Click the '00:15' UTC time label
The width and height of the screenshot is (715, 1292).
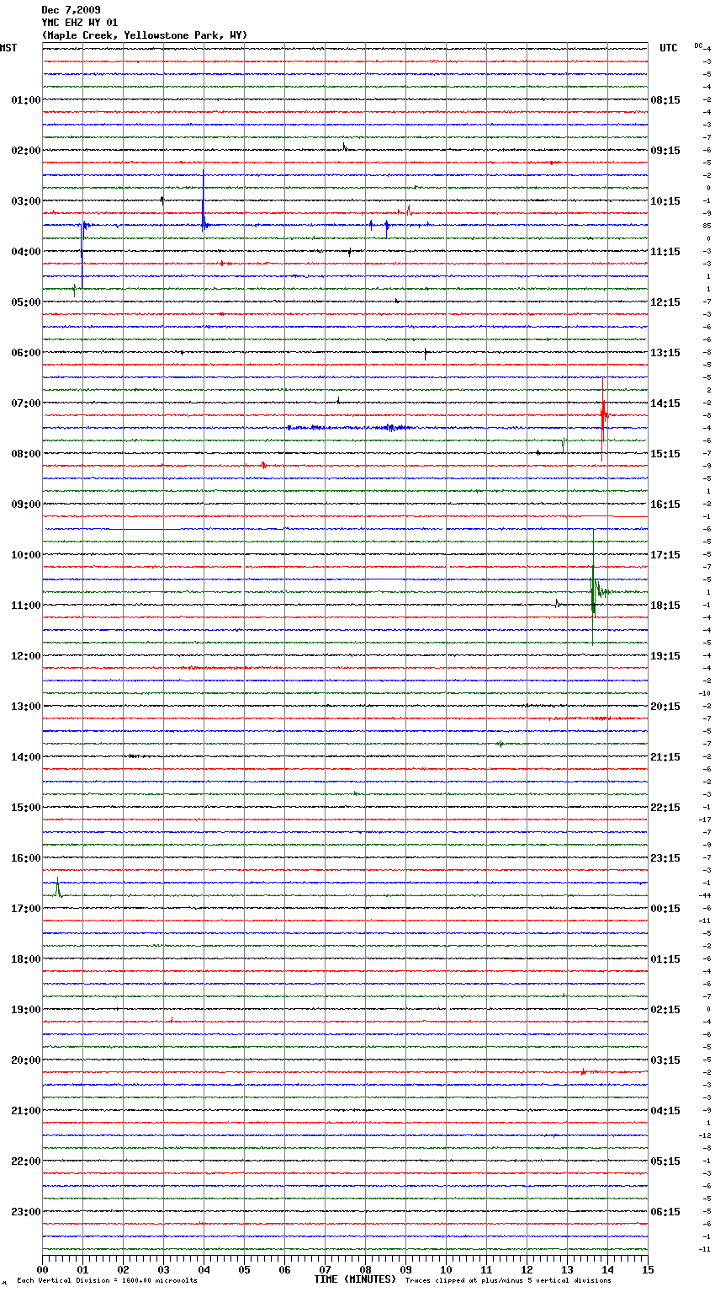coord(665,909)
